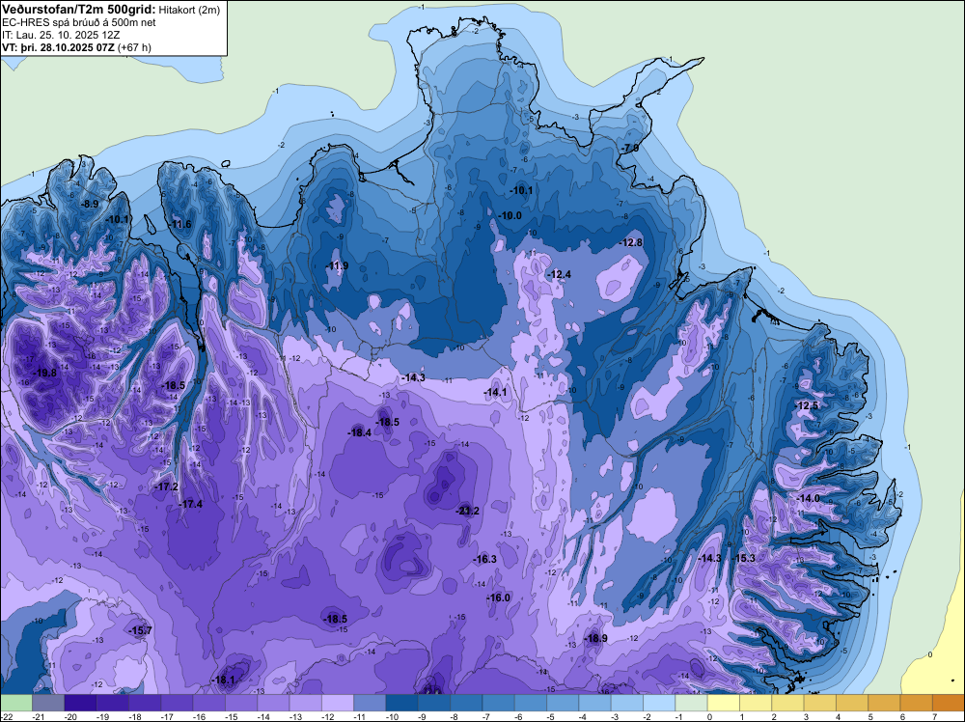The image size is (965, 722).
Task: Pick the light green legend swatch above -22
Action: tap(16, 703)
